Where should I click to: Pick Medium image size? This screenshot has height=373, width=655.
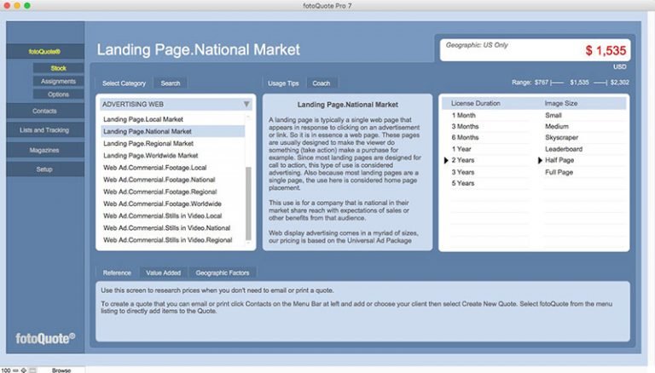[x=557, y=126]
